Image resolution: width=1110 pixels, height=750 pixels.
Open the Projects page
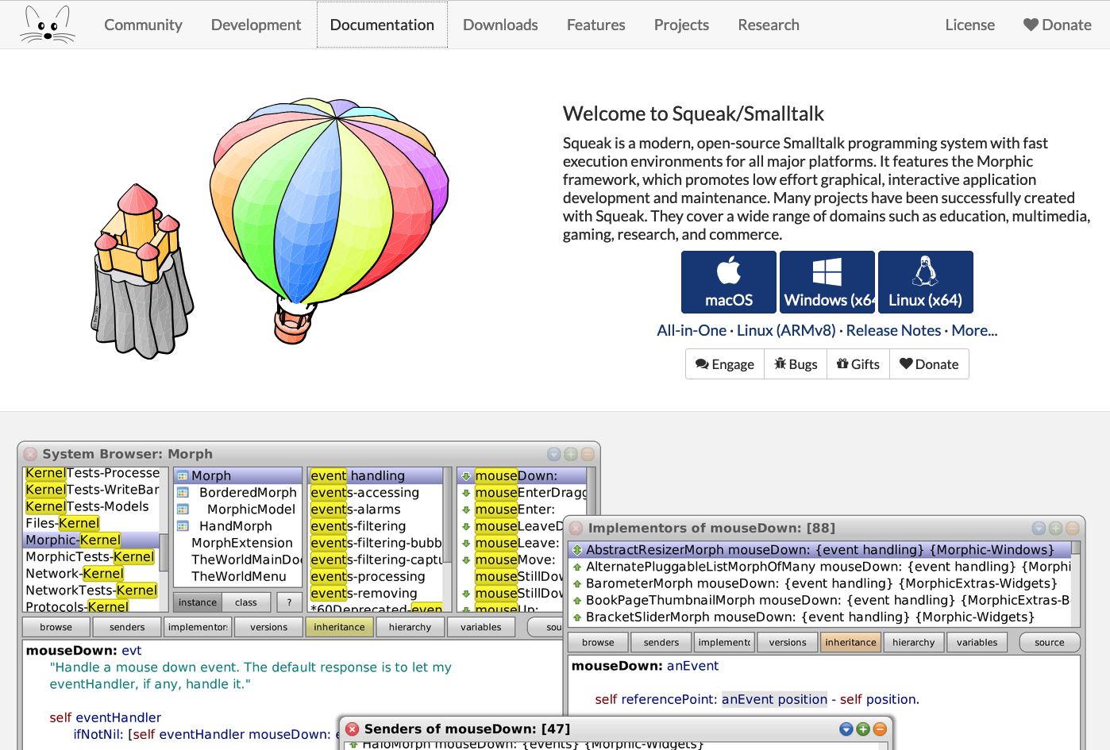point(681,25)
